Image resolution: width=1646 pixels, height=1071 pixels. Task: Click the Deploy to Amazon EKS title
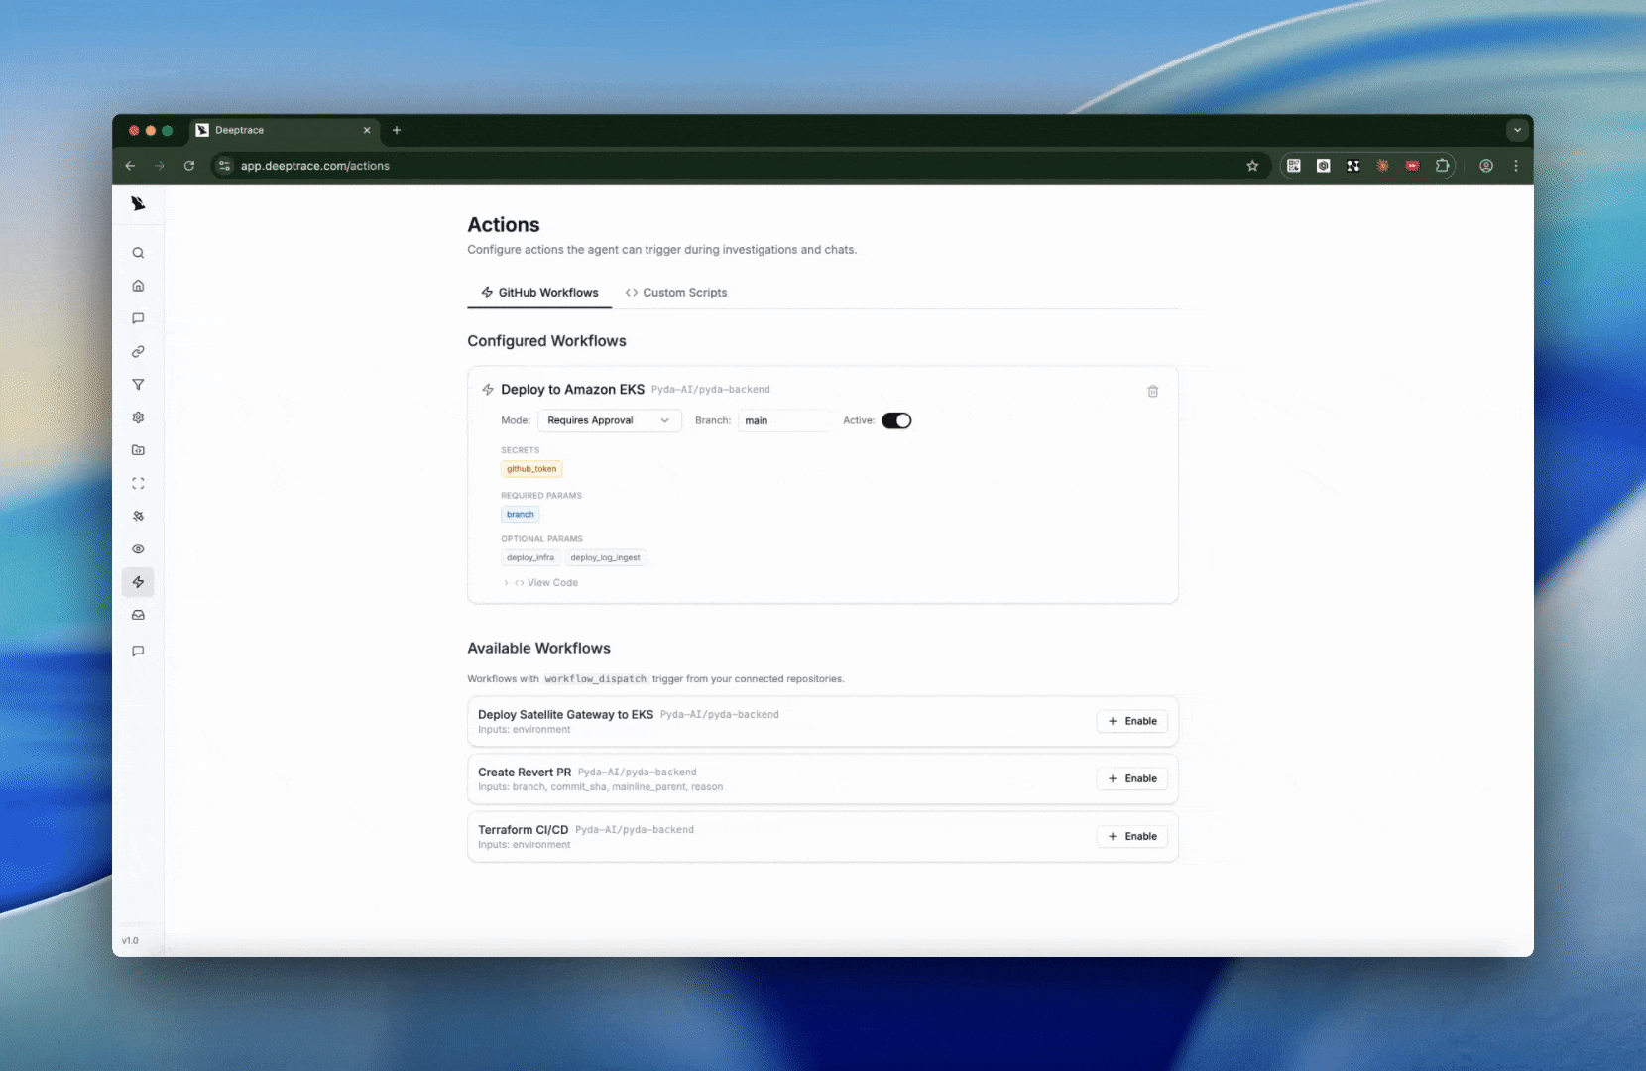point(573,390)
